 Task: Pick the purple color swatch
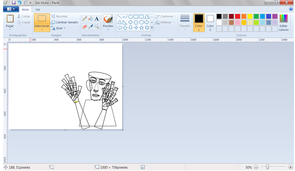tap(275, 16)
